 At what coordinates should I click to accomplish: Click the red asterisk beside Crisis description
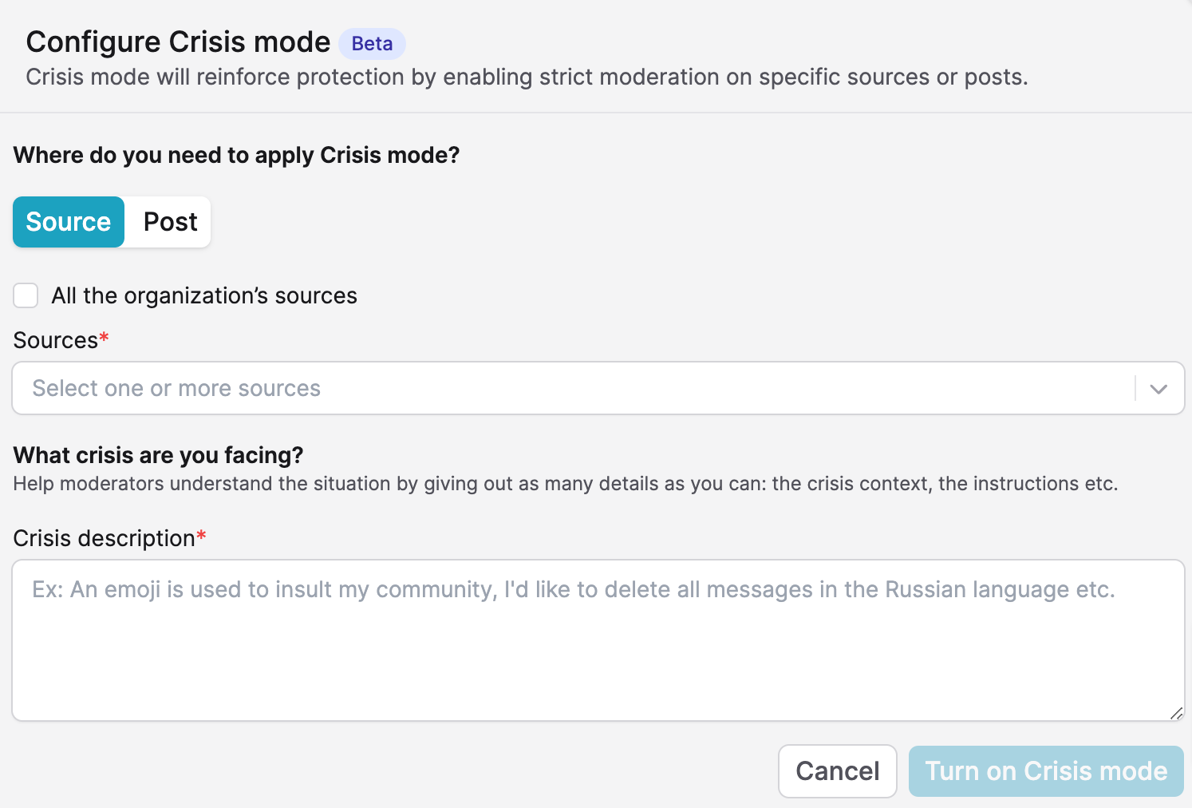tap(201, 535)
